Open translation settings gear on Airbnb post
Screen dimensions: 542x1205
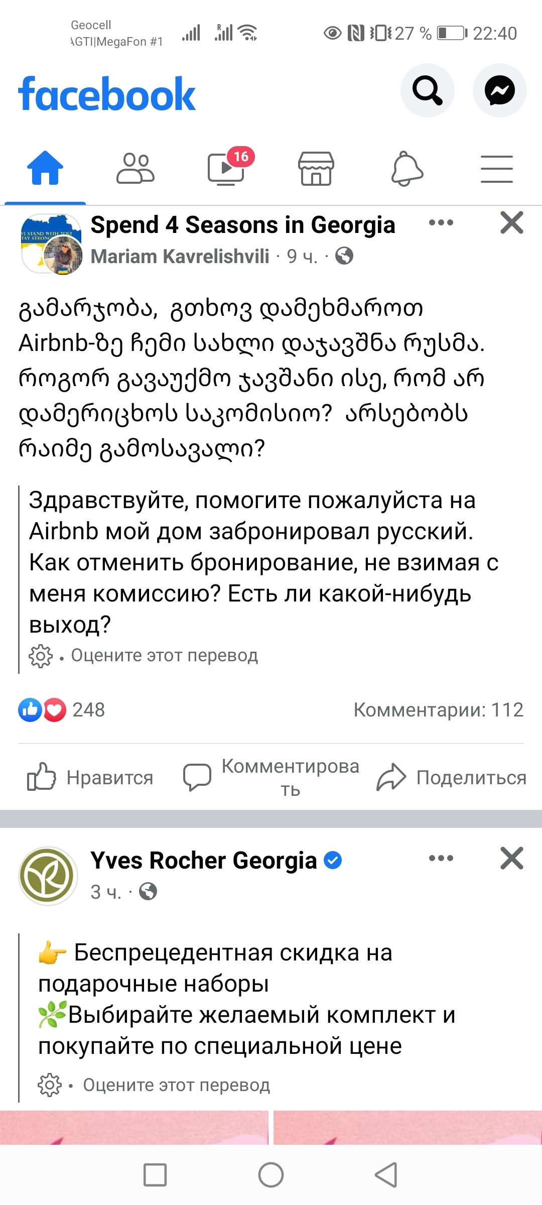[x=41, y=656]
